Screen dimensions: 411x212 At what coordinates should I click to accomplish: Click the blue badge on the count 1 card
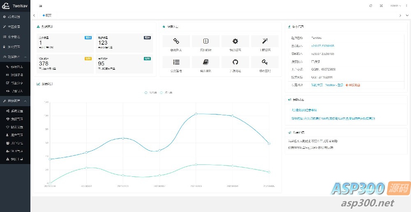click(x=88, y=38)
